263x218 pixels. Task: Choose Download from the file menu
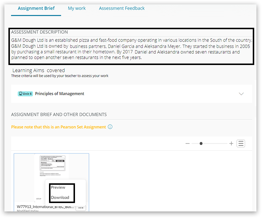pos(60,198)
